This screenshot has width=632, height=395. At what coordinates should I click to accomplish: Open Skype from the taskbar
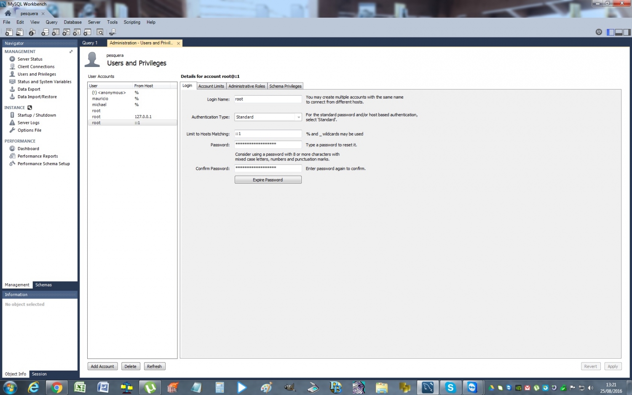point(450,387)
